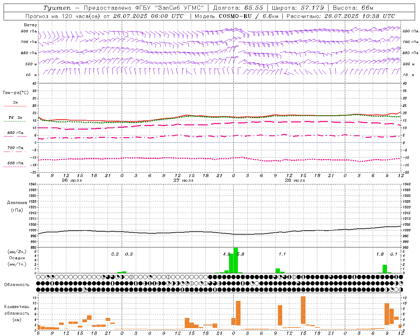Click the tallest green precipitation bar
The image size is (420, 336).
tap(236, 261)
